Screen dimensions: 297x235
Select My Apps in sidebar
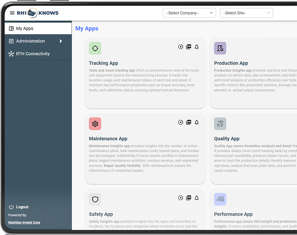(25, 29)
